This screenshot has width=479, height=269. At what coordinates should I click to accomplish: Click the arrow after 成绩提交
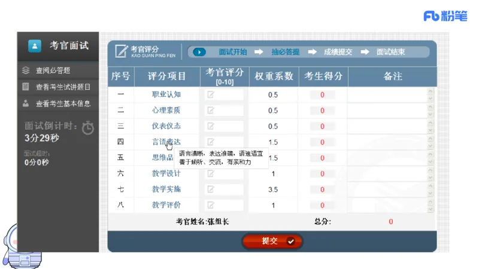click(x=365, y=52)
